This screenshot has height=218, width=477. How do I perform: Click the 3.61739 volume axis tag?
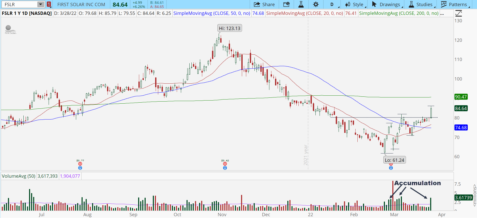[463, 198]
